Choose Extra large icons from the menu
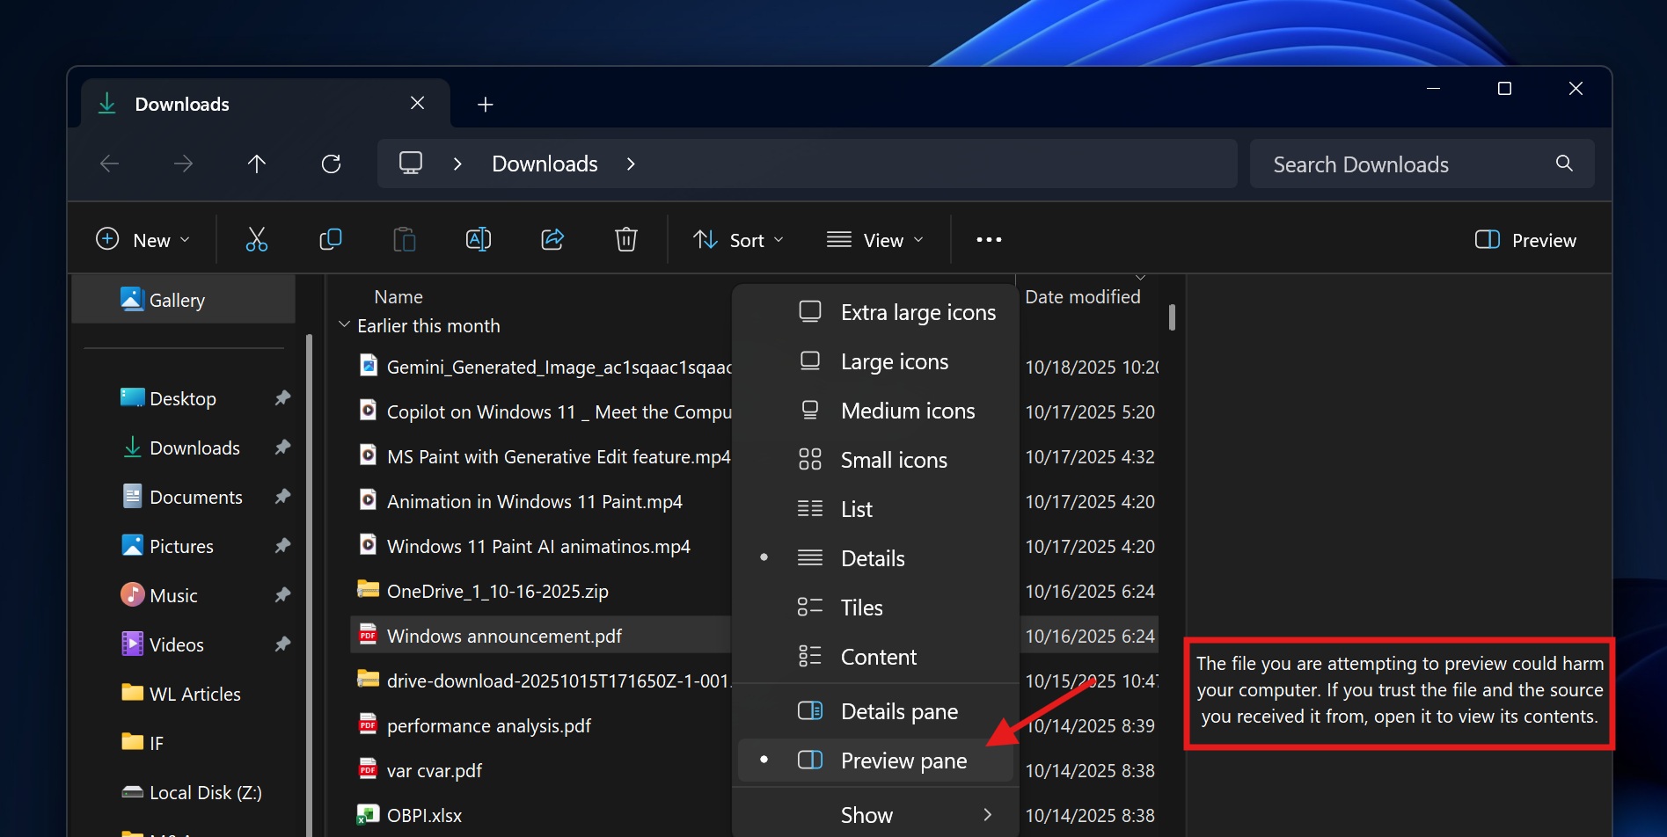Screen dimensions: 1667x837 (x=918, y=311)
